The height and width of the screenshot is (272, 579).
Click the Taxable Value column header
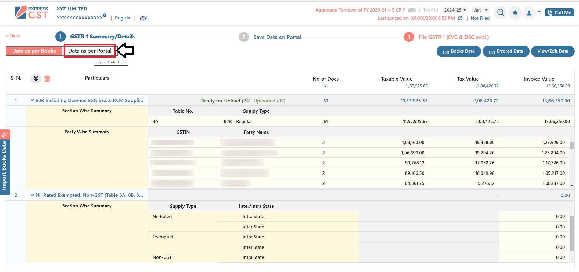click(397, 79)
